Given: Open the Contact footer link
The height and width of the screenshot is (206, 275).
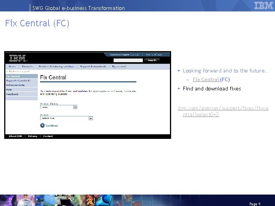Looking at the screenshot, I should pyautogui.click(x=48, y=136).
